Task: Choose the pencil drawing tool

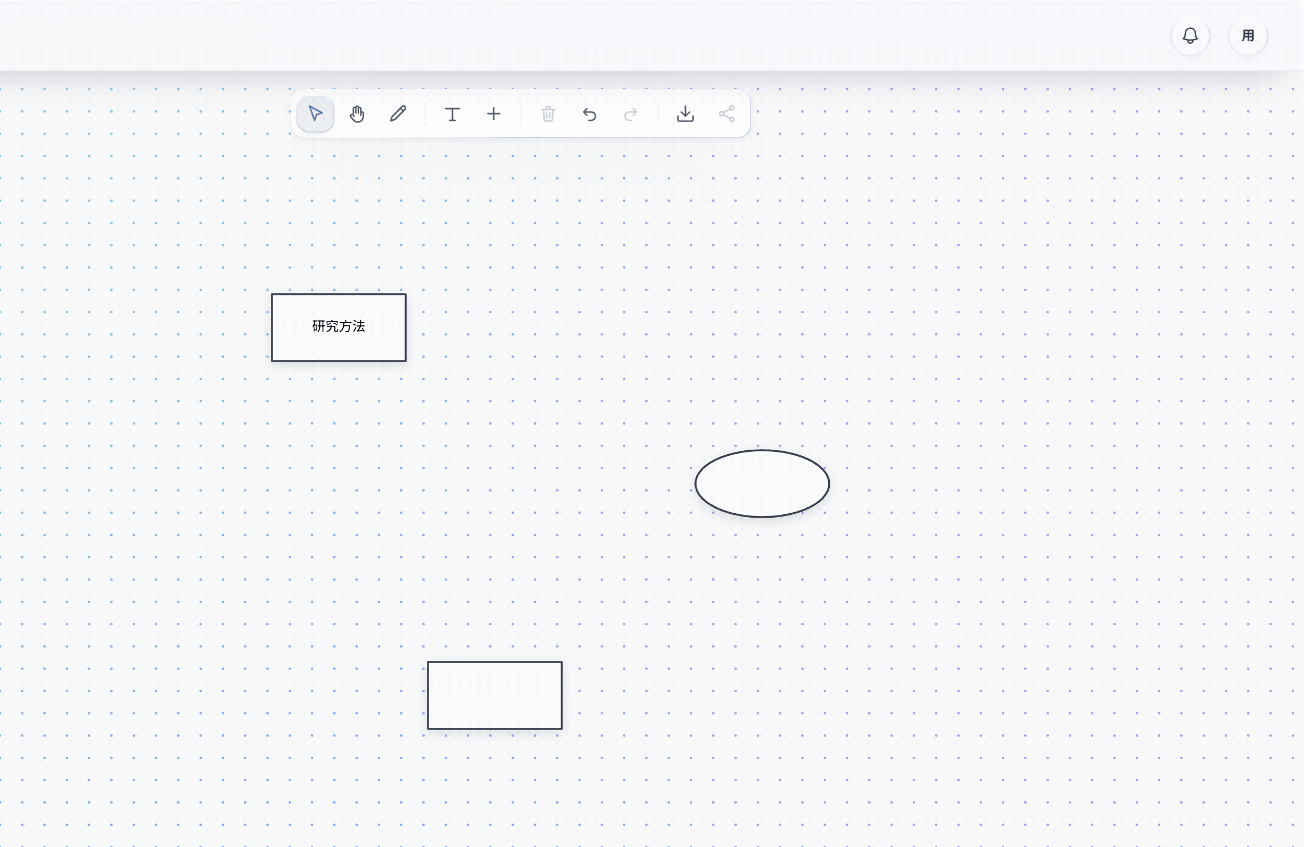Action: (x=398, y=114)
